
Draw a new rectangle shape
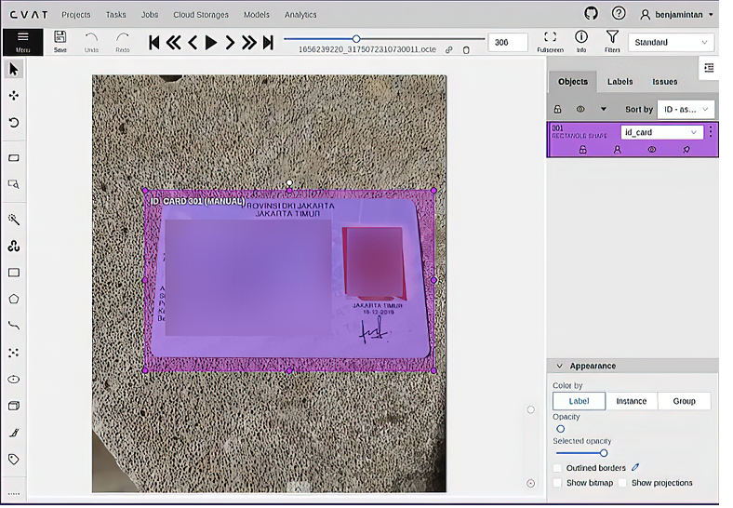(x=14, y=273)
